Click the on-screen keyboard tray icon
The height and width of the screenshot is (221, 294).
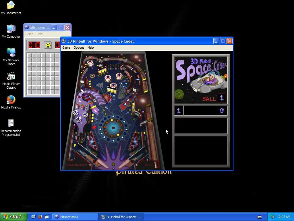tap(260, 217)
